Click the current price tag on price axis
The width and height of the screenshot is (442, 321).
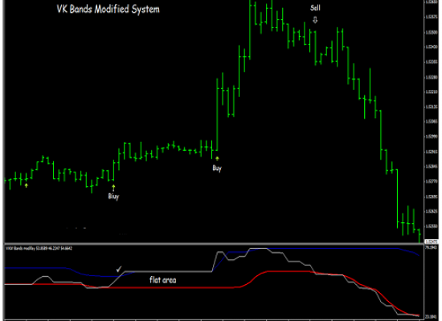pyautogui.click(x=432, y=242)
